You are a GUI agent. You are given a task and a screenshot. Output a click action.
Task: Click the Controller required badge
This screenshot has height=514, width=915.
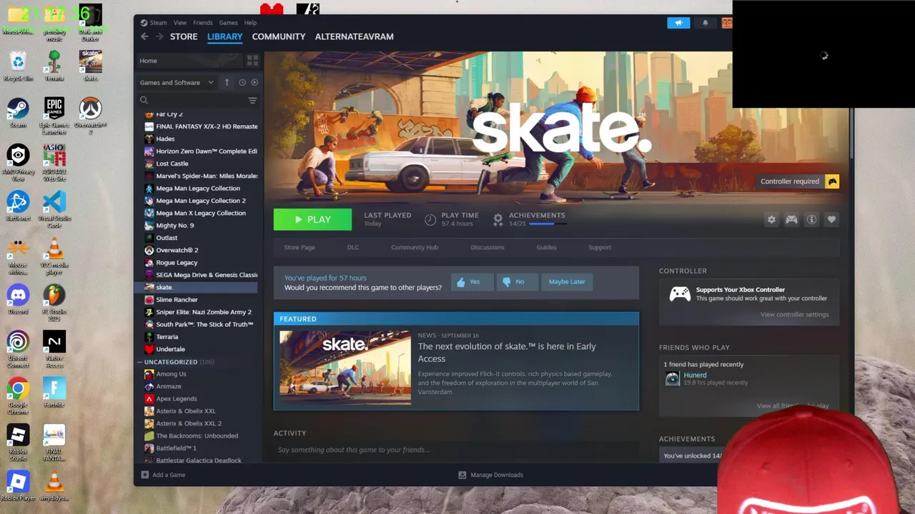pos(798,181)
